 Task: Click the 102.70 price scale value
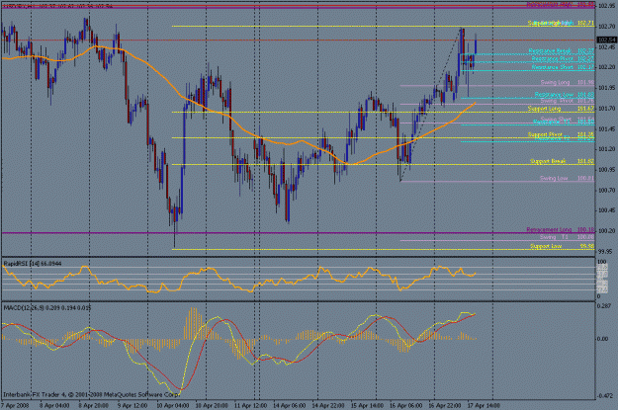pos(607,27)
